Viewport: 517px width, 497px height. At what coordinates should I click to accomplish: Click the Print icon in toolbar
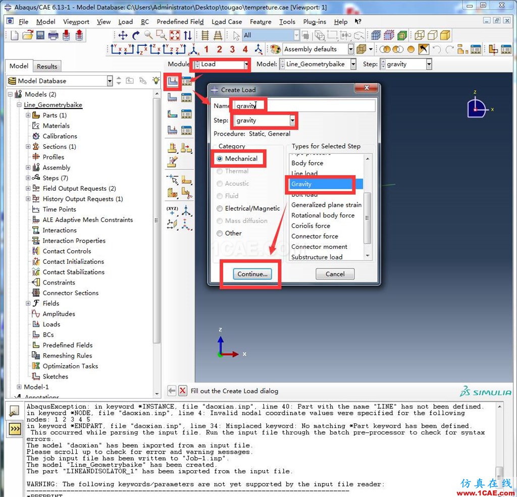click(x=53, y=35)
